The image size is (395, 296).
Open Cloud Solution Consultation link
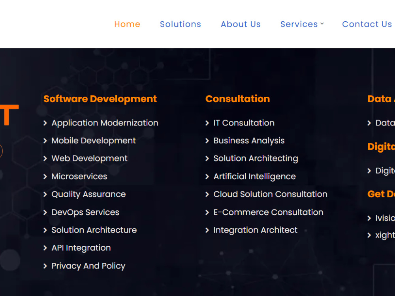[270, 194]
